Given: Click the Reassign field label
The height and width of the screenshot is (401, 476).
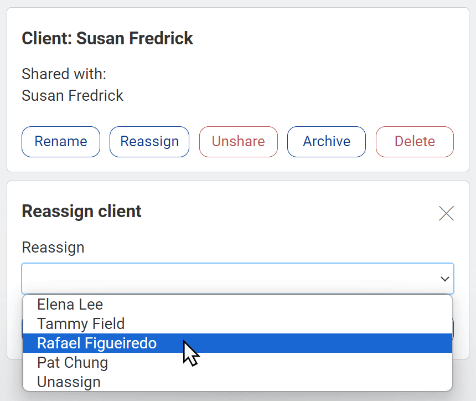Looking at the screenshot, I should point(53,248).
